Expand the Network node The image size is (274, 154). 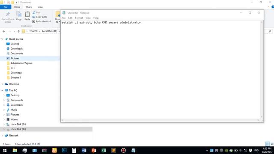(x=2, y=136)
